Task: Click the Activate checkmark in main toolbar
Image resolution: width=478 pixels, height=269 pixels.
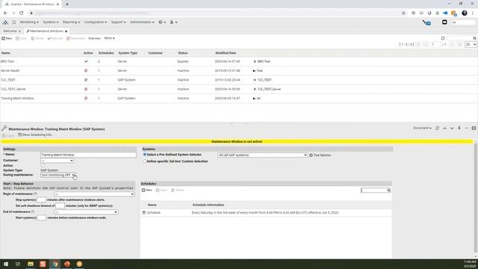Action: click(x=49, y=38)
